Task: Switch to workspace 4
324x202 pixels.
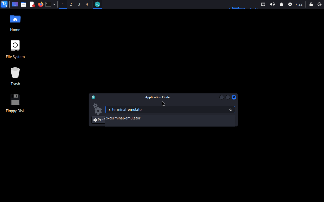Action: pyautogui.click(x=87, y=4)
